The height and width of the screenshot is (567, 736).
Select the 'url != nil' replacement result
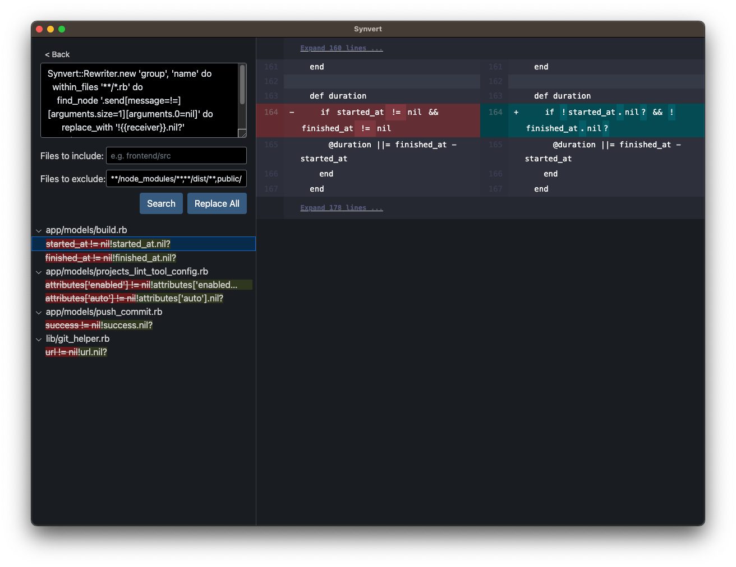[76, 352]
